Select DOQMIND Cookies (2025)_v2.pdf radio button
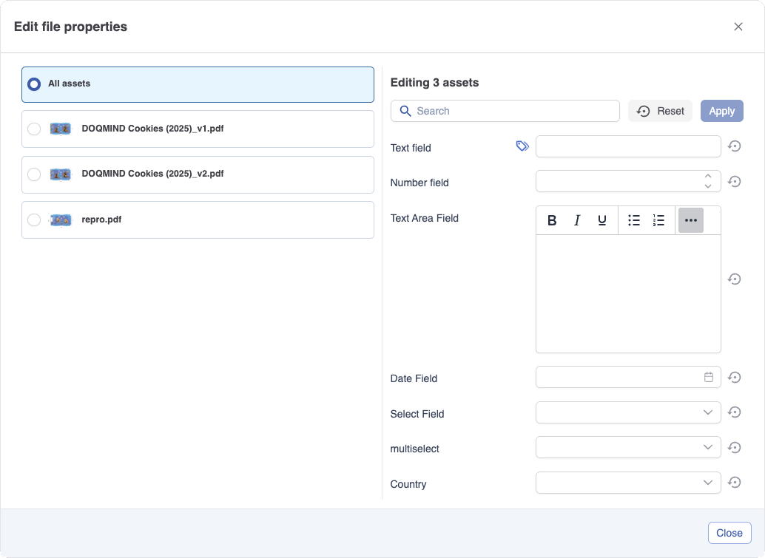The height and width of the screenshot is (558, 765). [34, 174]
